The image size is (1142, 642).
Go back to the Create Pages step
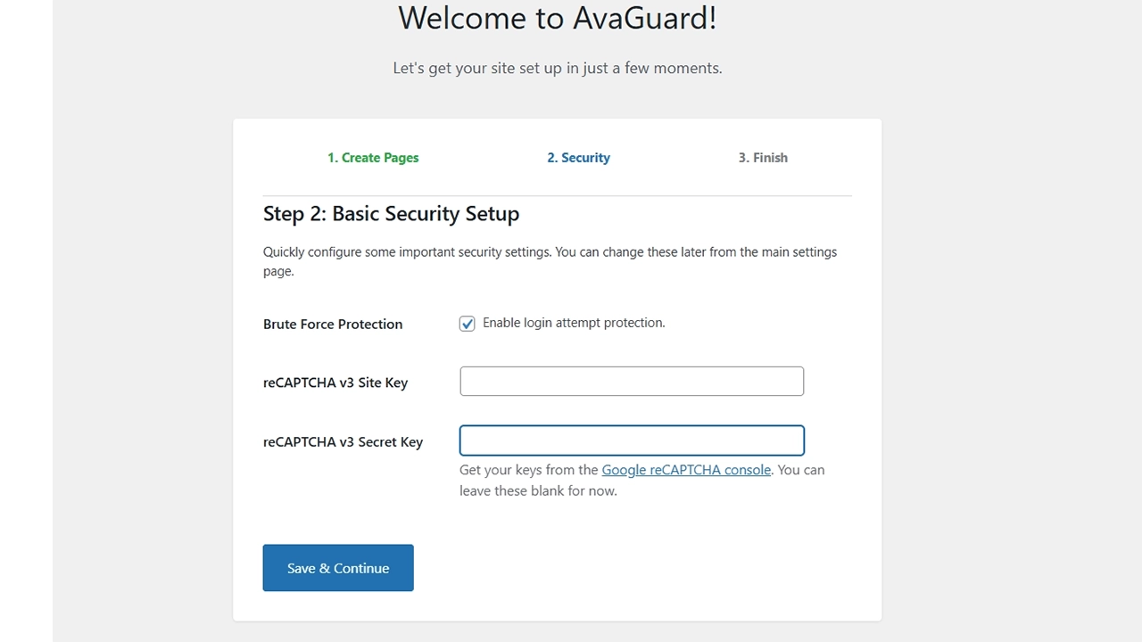click(373, 158)
